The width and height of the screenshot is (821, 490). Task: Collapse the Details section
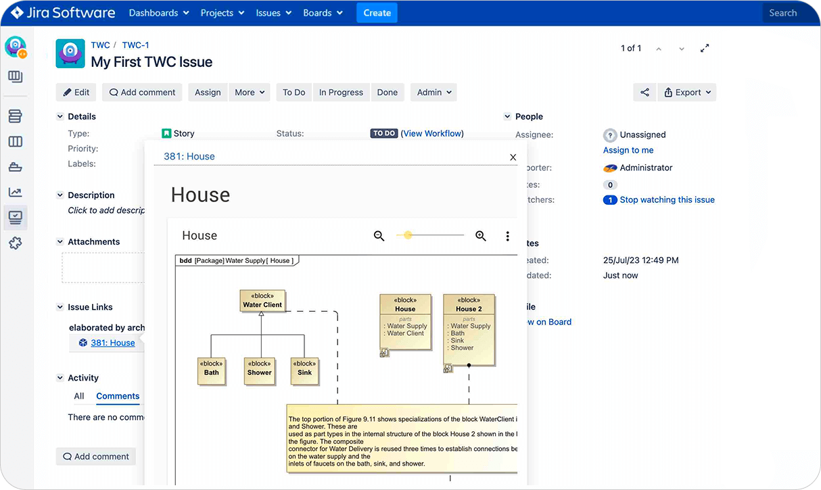60,116
